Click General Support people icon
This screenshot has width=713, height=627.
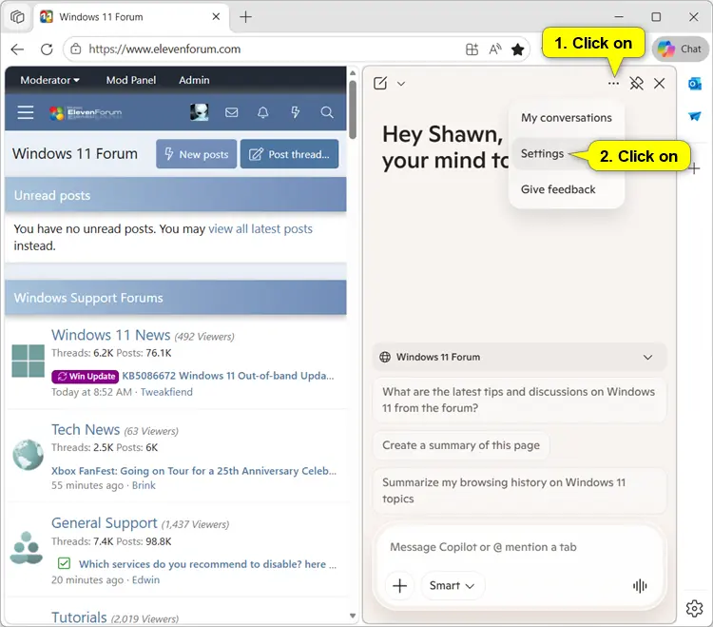[x=27, y=548]
